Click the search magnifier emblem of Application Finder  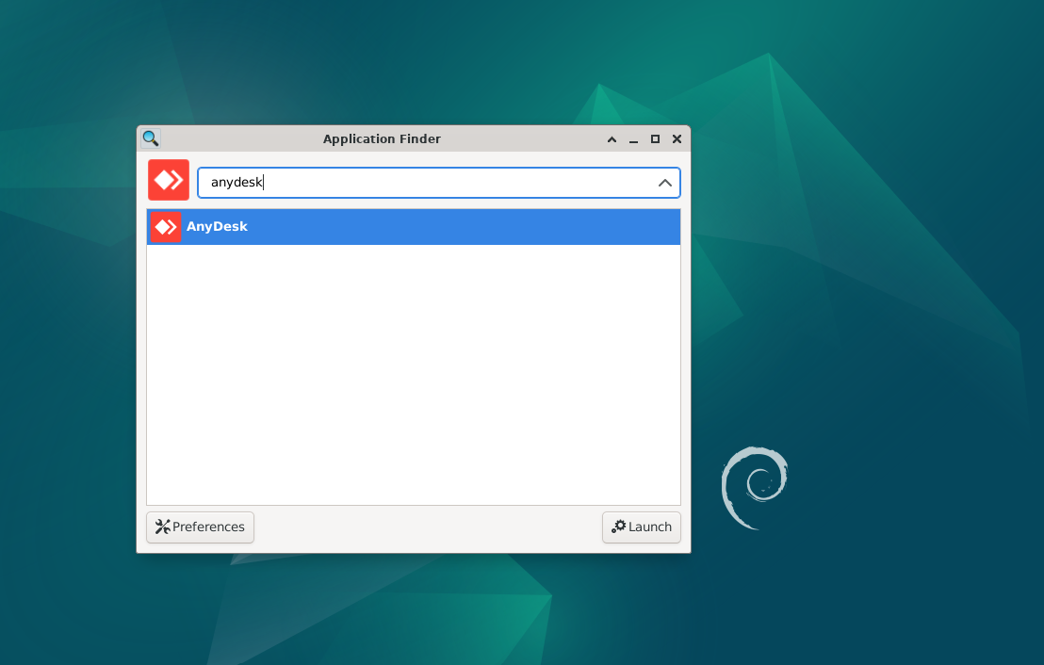[x=150, y=138]
